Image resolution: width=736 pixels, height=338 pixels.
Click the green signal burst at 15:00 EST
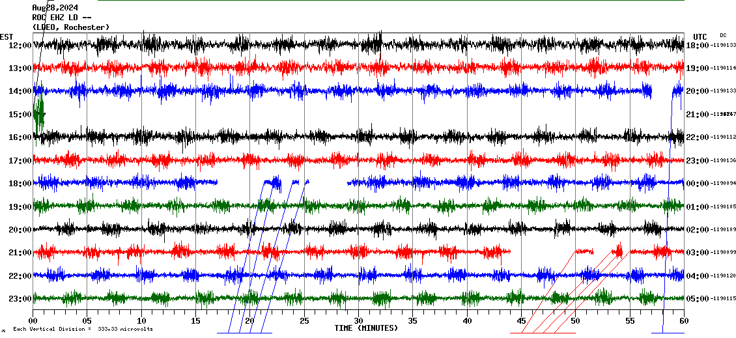pos(39,113)
